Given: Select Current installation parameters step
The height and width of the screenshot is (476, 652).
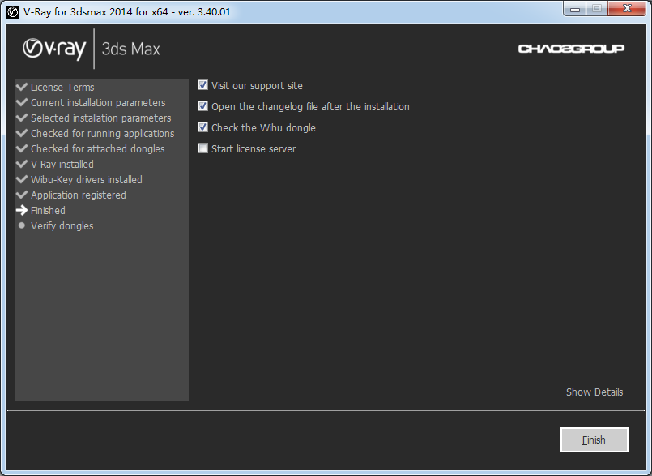Looking at the screenshot, I should pos(98,102).
